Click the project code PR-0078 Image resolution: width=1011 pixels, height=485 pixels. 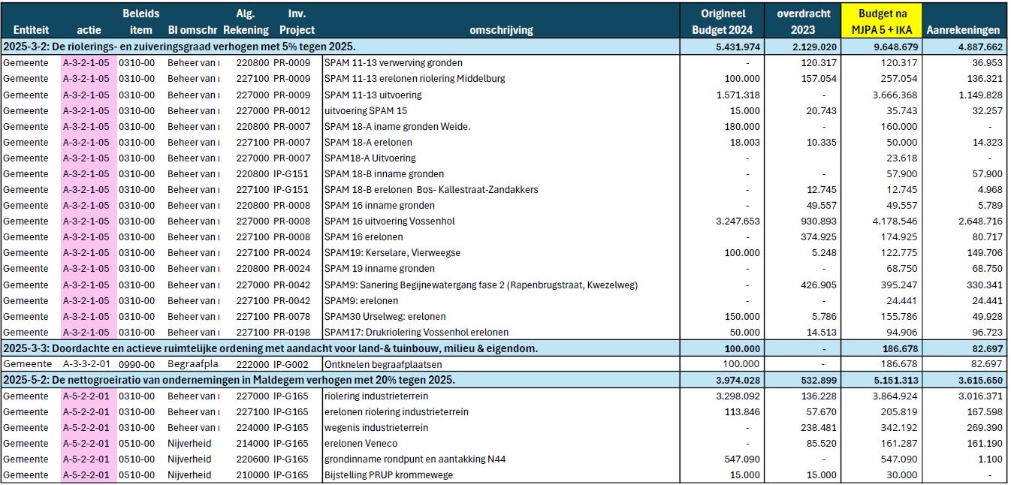pos(292,316)
